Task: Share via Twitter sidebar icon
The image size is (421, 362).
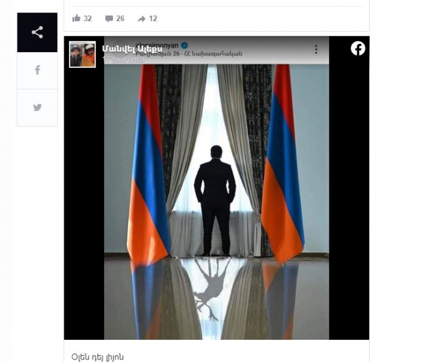Action: (37, 107)
